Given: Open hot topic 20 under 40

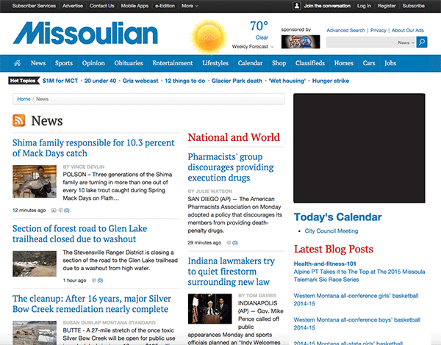Looking at the screenshot, I should coord(100,81).
